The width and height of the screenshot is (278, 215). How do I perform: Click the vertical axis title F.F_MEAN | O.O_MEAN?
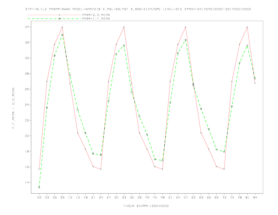(x=13, y=108)
